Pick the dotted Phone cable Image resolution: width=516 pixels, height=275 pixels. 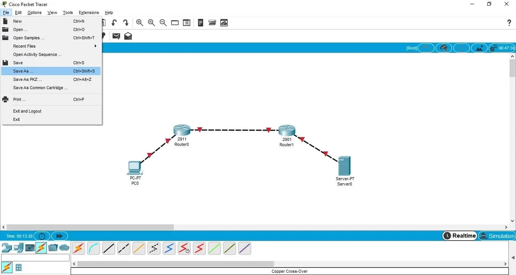tap(154, 248)
